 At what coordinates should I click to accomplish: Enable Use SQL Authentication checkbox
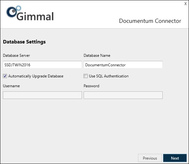tap(85, 76)
